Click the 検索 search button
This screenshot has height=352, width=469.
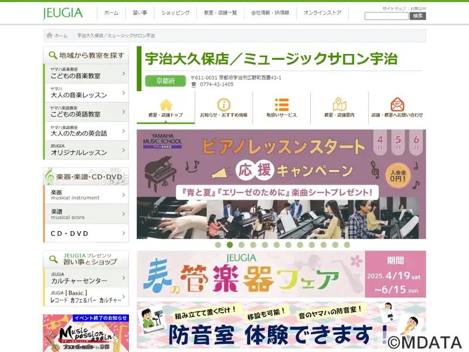(x=417, y=16)
